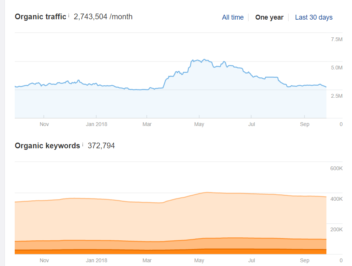Select the One year range
The width and height of the screenshot is (352, 266).
[269, 17]
